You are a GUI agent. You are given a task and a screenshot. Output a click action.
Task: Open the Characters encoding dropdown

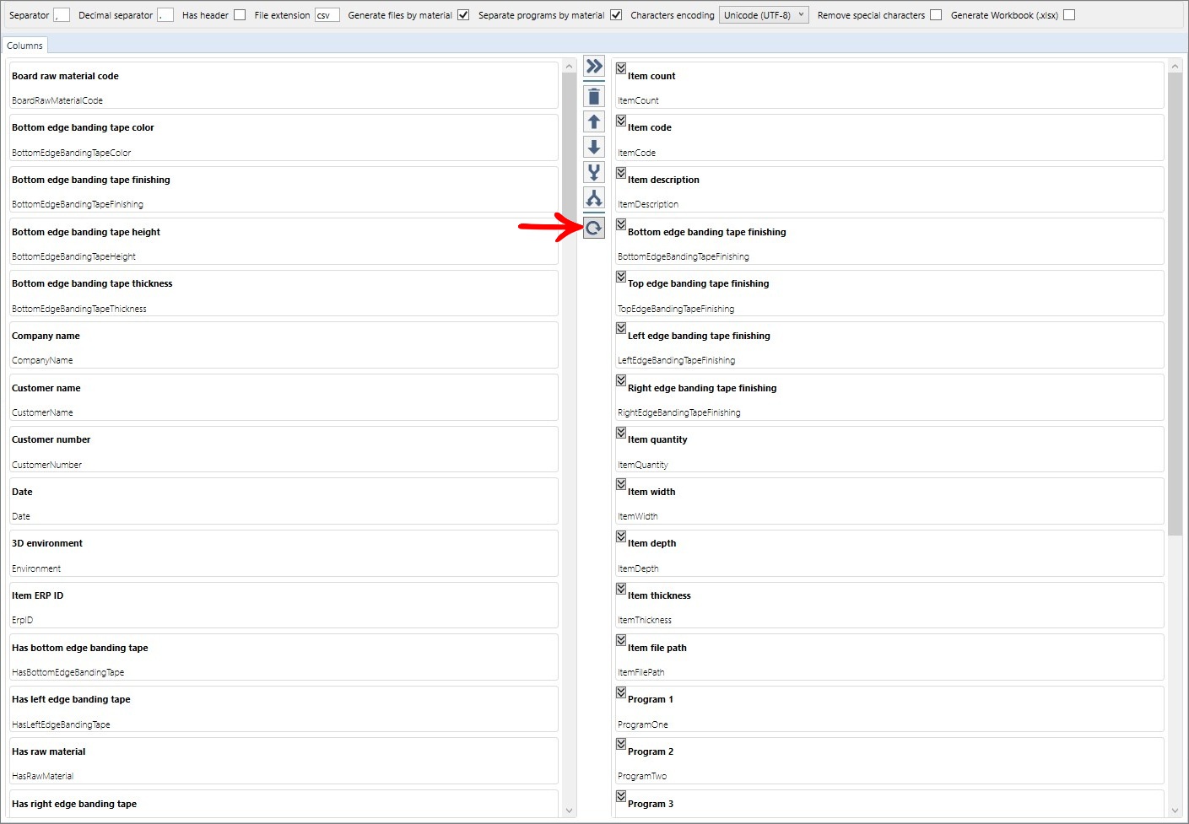pyautogui.click(x=764, y=15)
